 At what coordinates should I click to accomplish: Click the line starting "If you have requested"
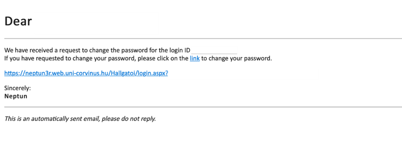coord(138,58)
